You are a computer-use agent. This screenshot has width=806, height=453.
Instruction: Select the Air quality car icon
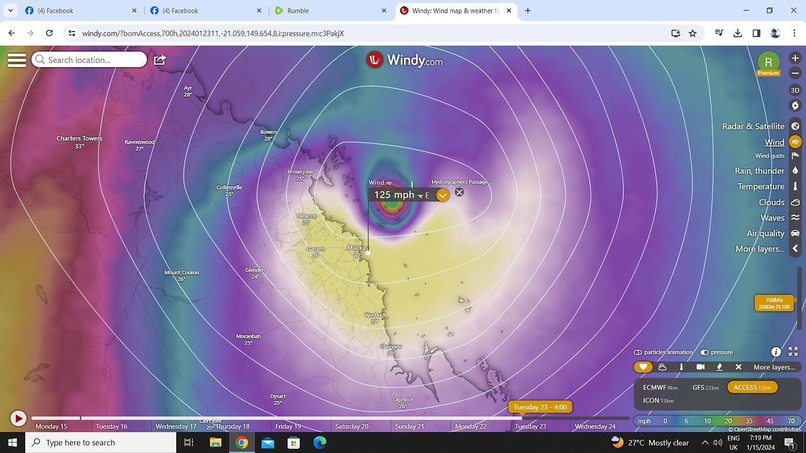[x=795, y=233]
